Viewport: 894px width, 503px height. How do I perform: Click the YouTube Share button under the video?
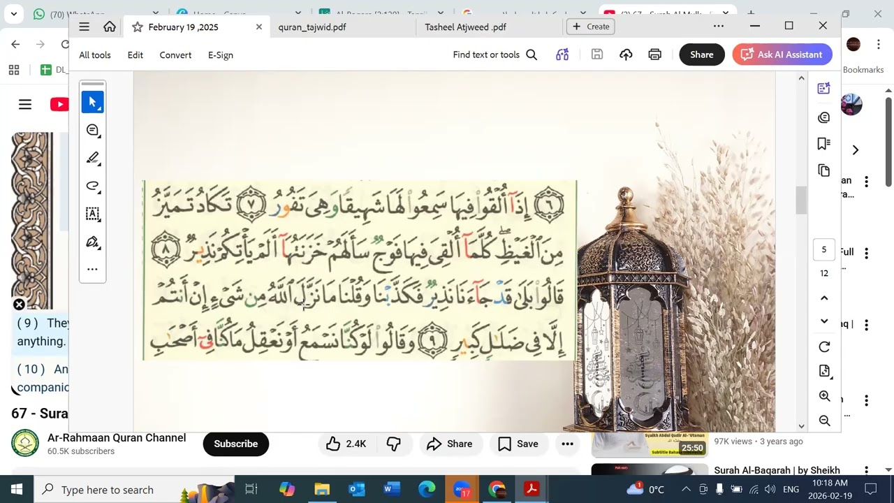click(x=450, y=444)
